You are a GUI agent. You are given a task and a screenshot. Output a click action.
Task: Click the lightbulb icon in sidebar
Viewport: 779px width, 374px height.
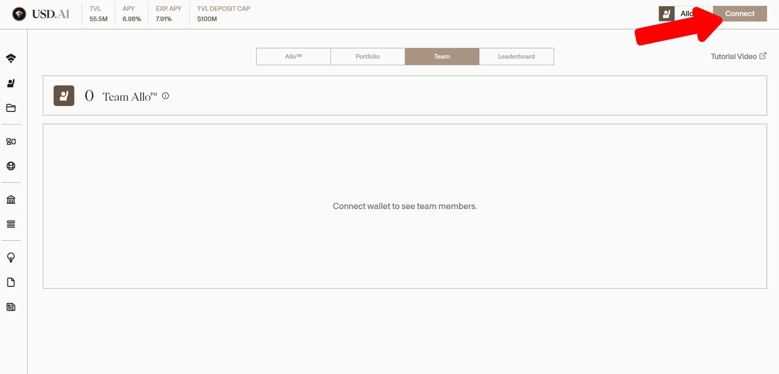click(x=11, y=257)
